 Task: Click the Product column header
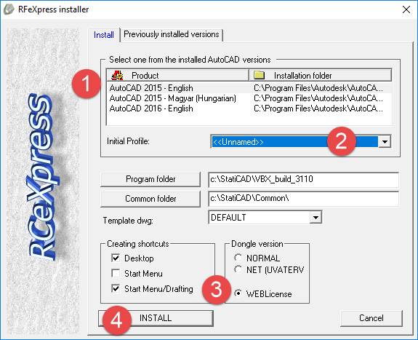point(177,75)
